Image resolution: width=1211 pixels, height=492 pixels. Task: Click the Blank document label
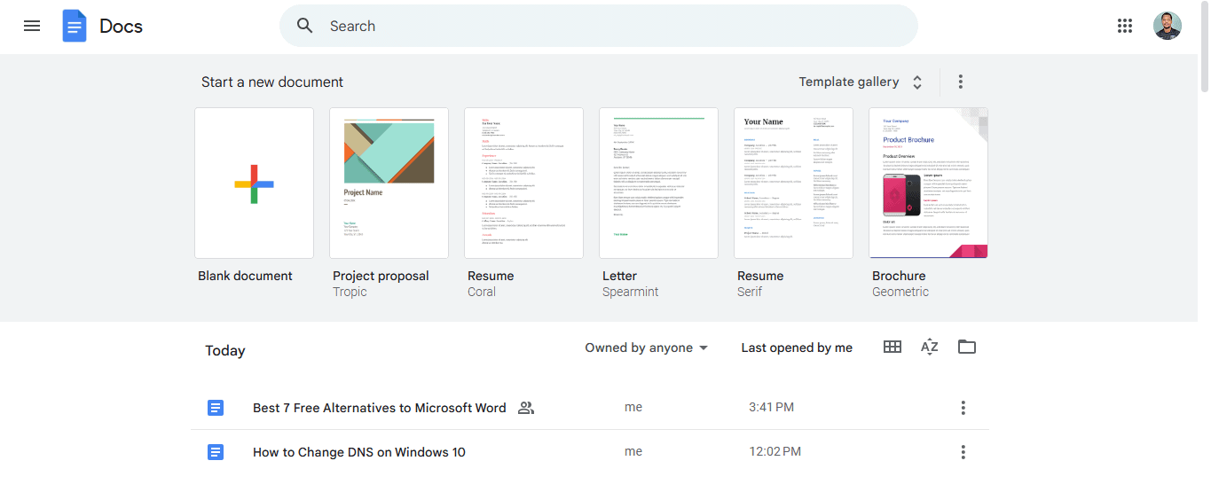click(x=245, y=276)
